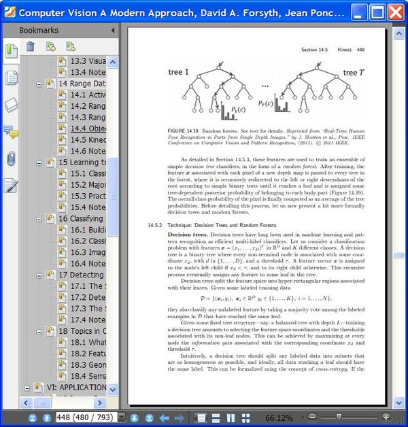Click the page number input field
Viewport: 408px width, 427px height.
(x=86, y=417)
